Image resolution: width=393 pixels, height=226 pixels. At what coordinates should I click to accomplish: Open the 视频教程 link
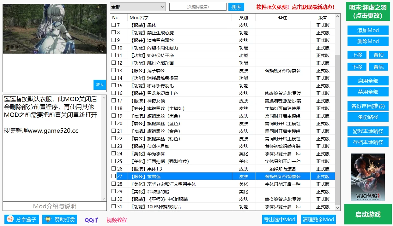[117, 220]
